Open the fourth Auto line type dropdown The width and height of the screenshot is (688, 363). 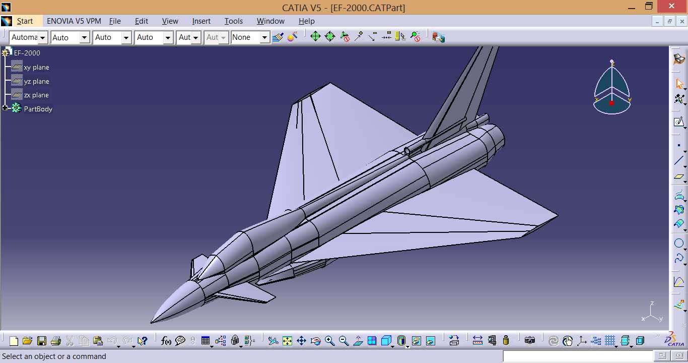(168, 37)
